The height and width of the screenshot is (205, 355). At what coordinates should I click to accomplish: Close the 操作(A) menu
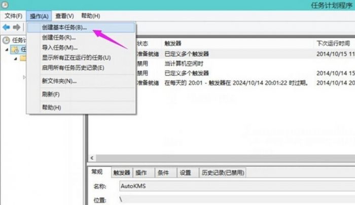point(39,16)
